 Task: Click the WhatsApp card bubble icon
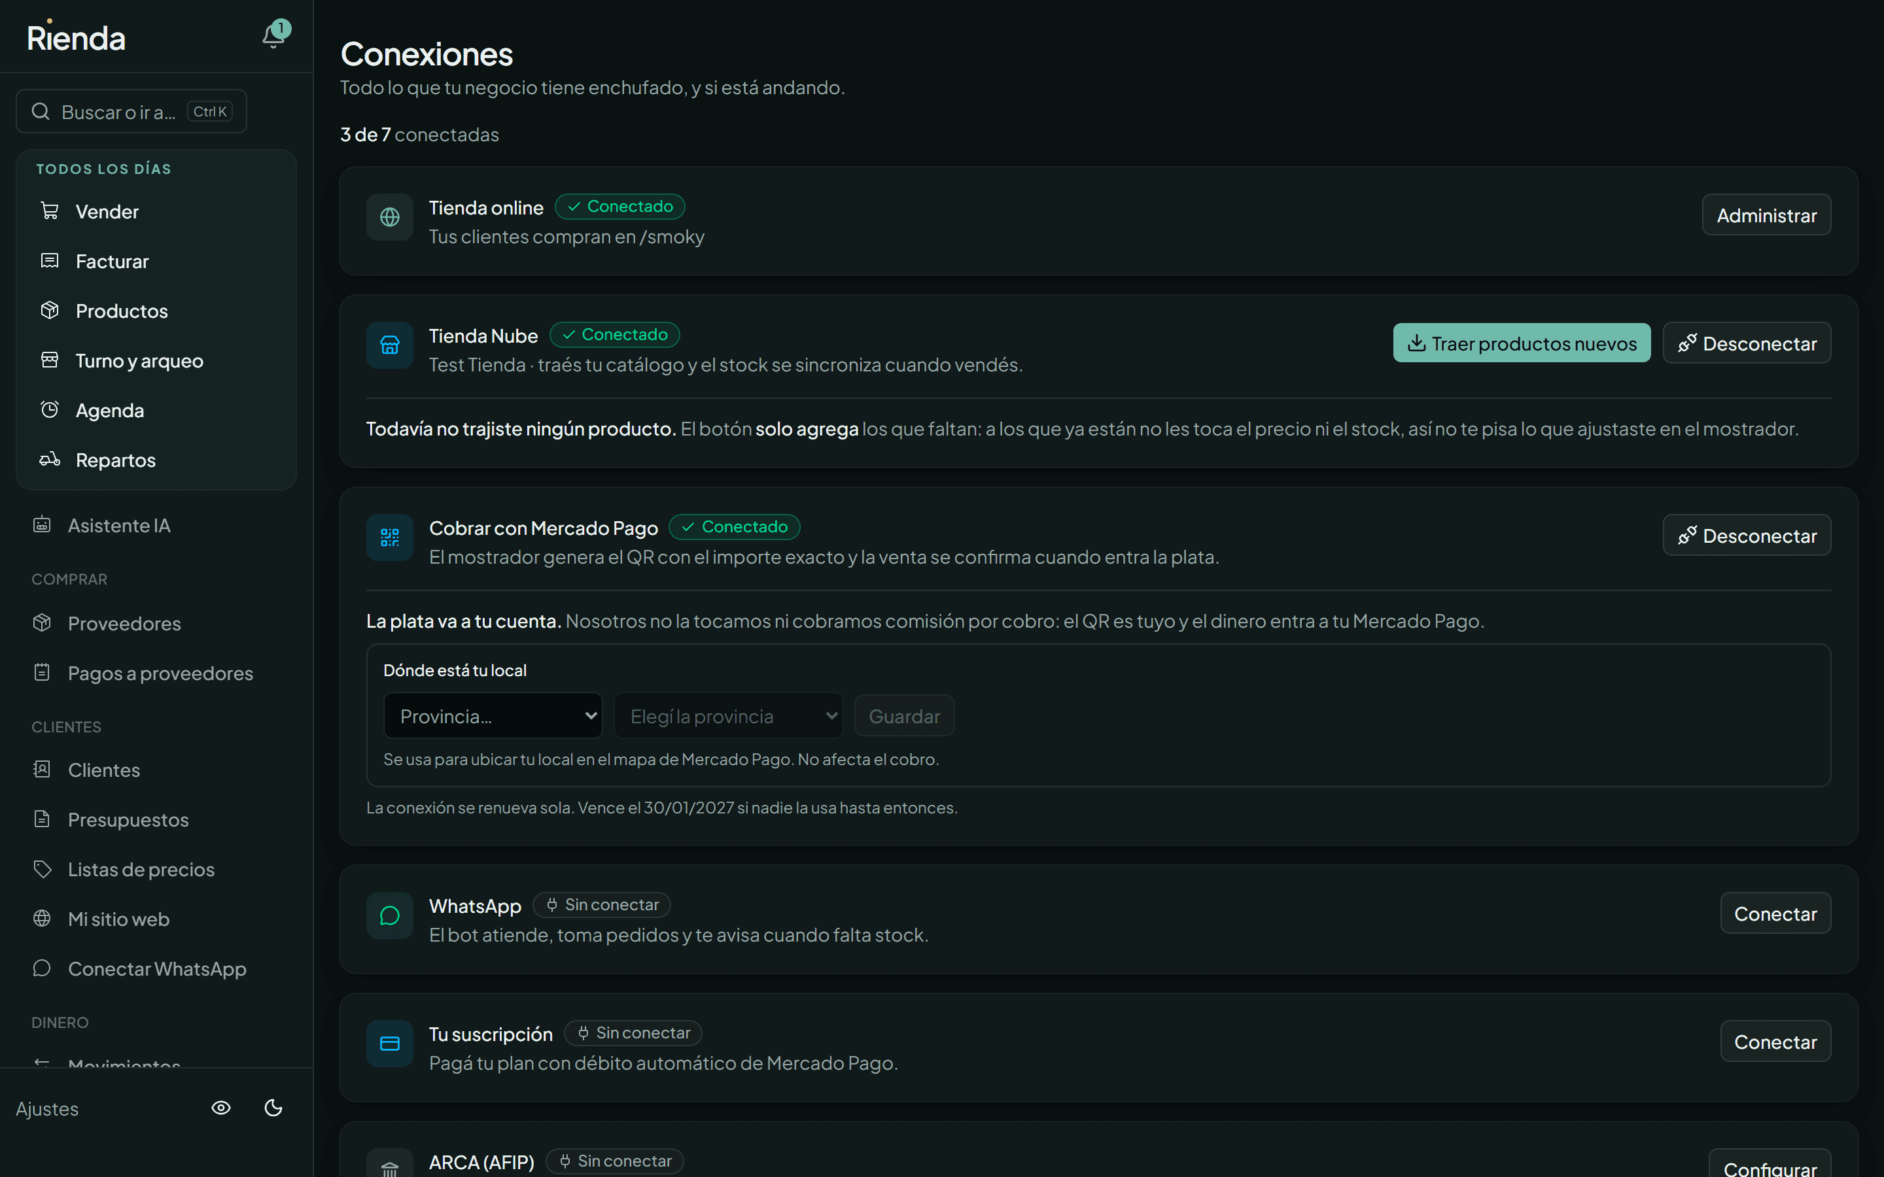click(x=390, y=915)
